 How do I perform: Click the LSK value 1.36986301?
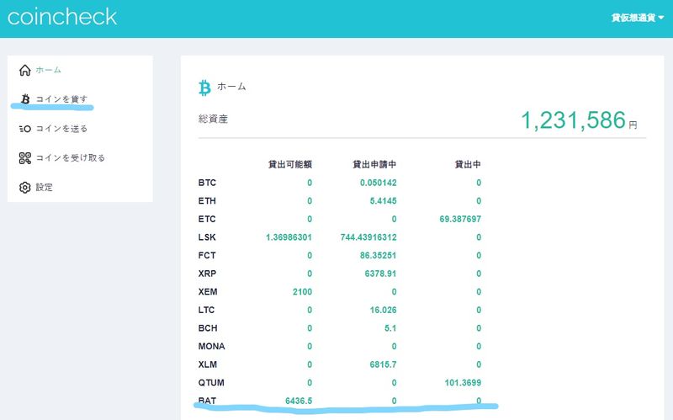pos(289,237)
